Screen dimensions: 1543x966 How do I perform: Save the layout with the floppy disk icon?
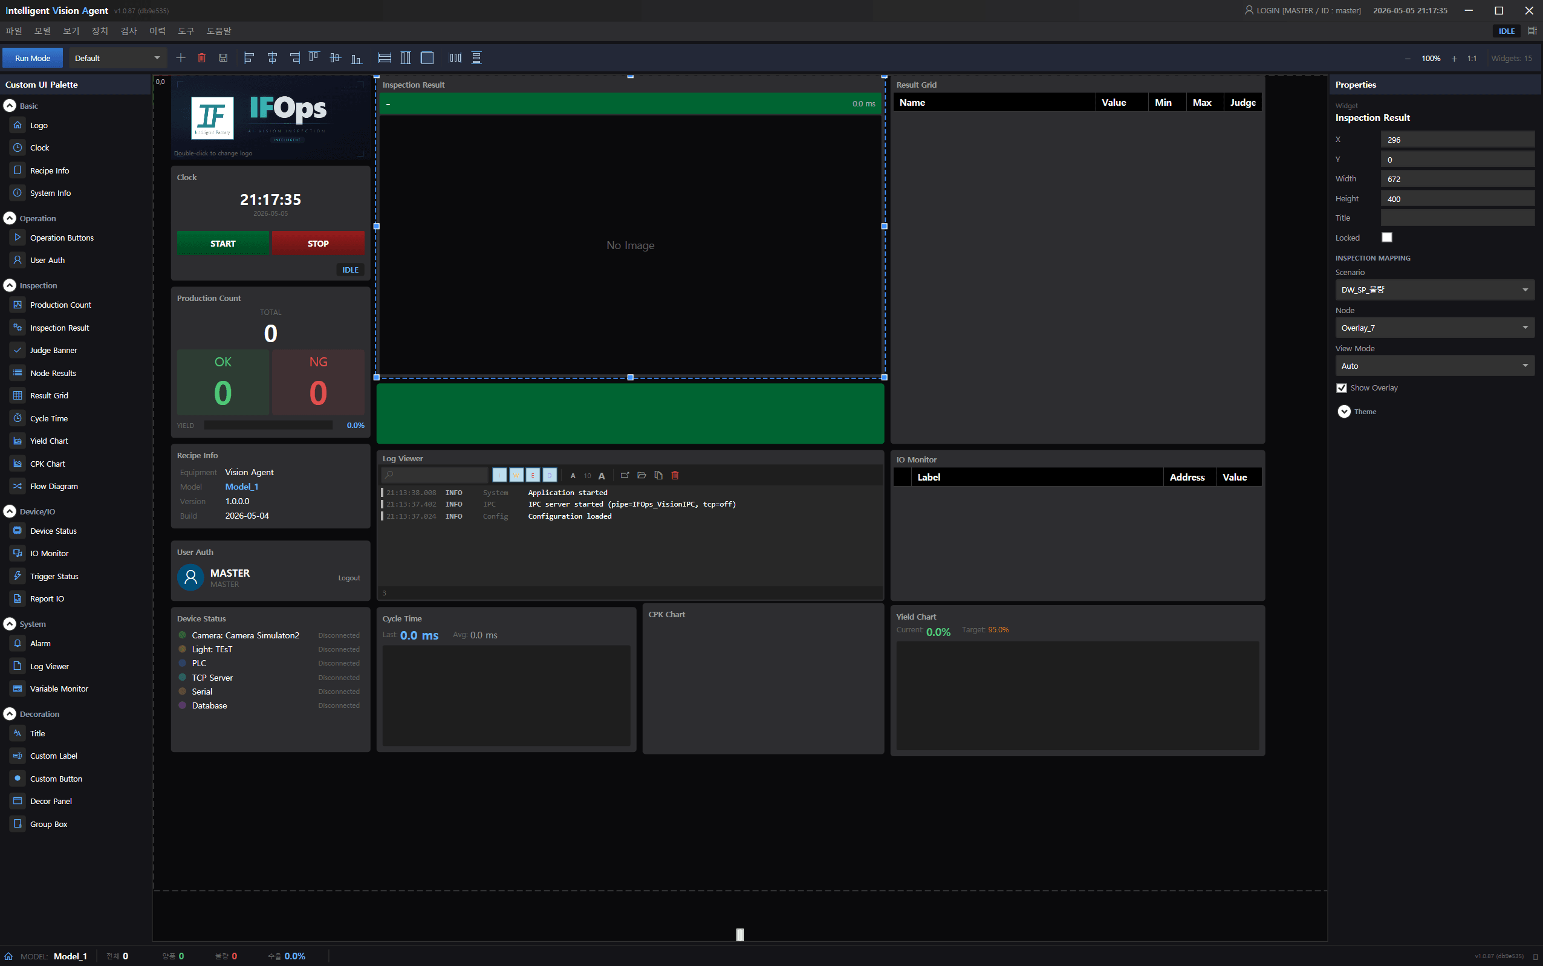click(223, 58)
